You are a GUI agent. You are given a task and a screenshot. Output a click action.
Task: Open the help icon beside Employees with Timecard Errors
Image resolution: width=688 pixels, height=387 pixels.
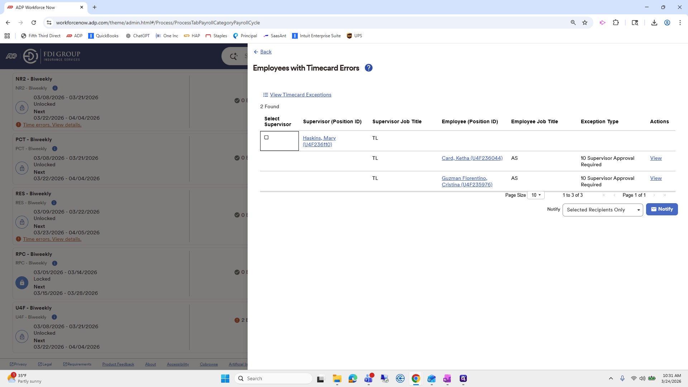(368, 68)
